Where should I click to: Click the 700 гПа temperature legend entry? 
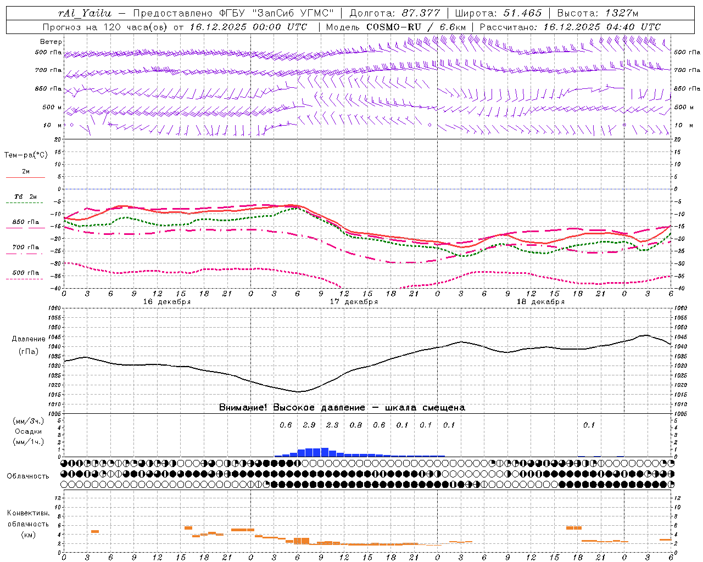point(26,248)
